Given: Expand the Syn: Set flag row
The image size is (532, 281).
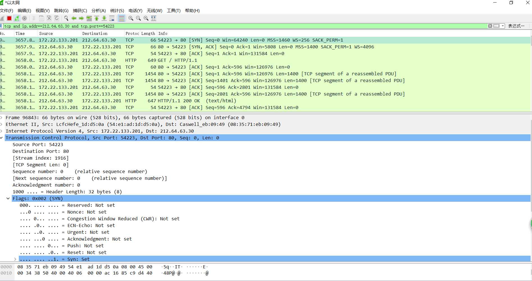Looking at the screenshot, I should pyautogui.click(x=15, y=259).
